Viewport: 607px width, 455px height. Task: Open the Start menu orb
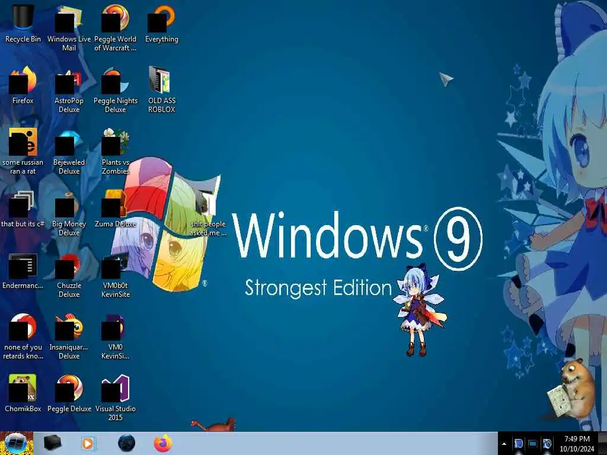click(x=16, y=443)
